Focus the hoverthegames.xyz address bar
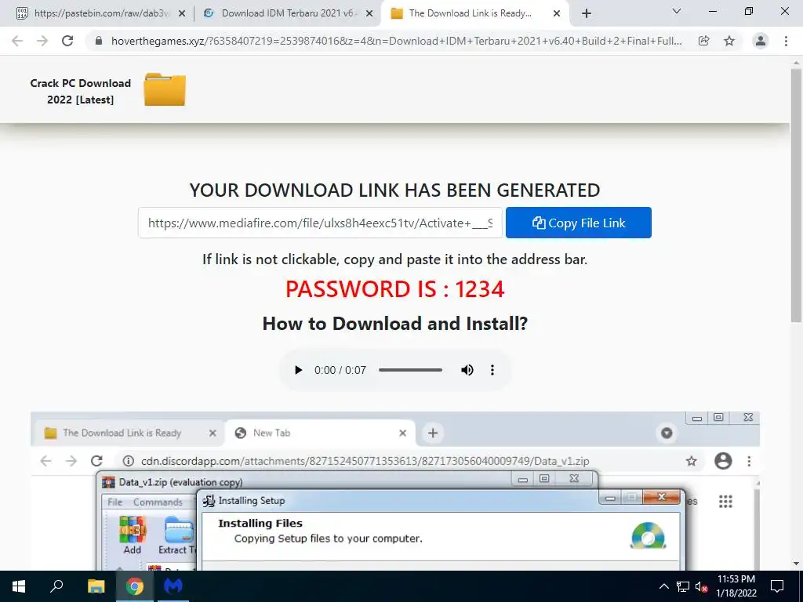 (396, 41)
